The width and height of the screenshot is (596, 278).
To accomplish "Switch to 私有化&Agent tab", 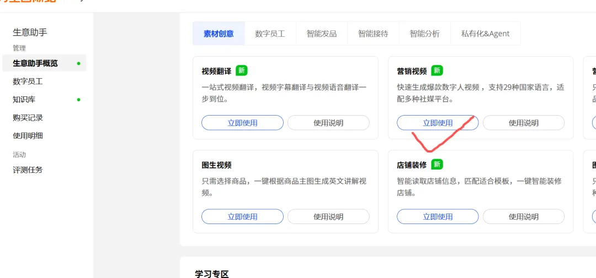I will [486, 34].
